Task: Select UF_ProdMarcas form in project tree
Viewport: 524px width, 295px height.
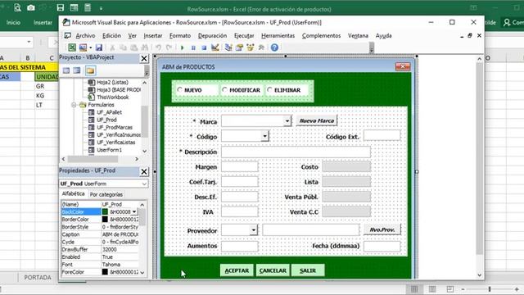Action: (115, 128)
